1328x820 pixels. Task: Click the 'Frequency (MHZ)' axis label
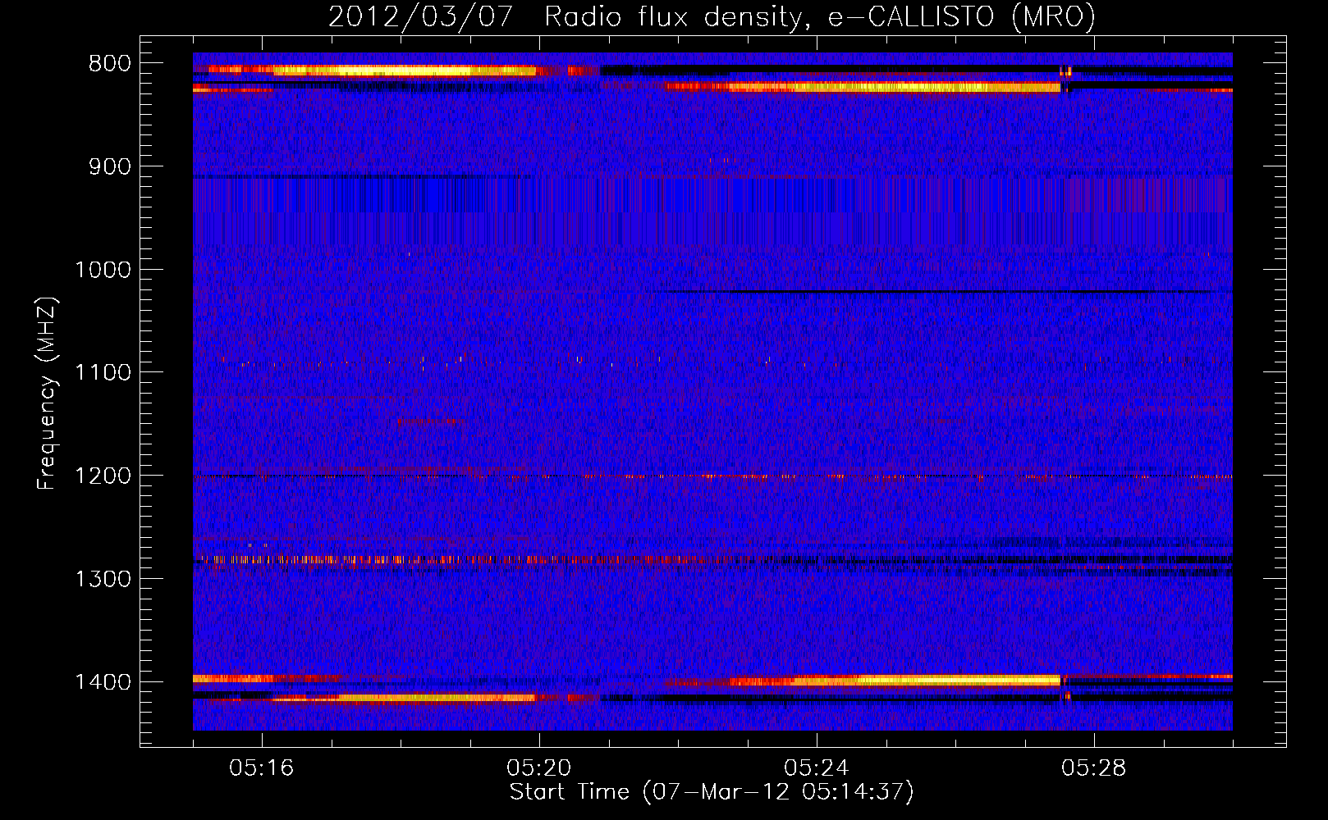47,393
